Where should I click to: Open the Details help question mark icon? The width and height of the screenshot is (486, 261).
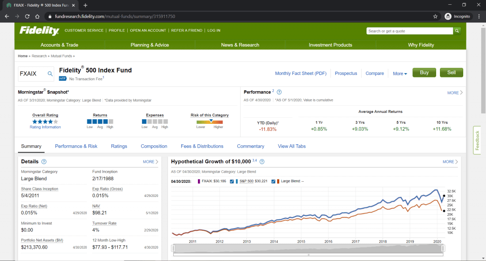44,161
